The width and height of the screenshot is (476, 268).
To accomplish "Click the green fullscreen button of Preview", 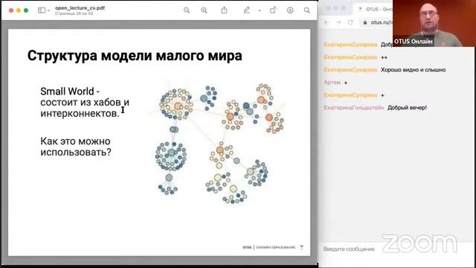I will (26, 10).
